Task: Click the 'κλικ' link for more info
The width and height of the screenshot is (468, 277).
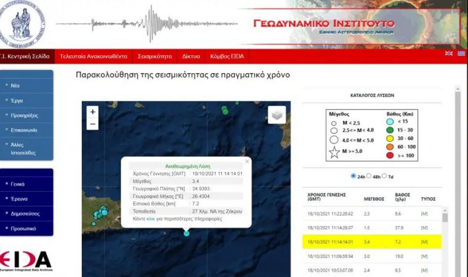Action: (151, 219)
